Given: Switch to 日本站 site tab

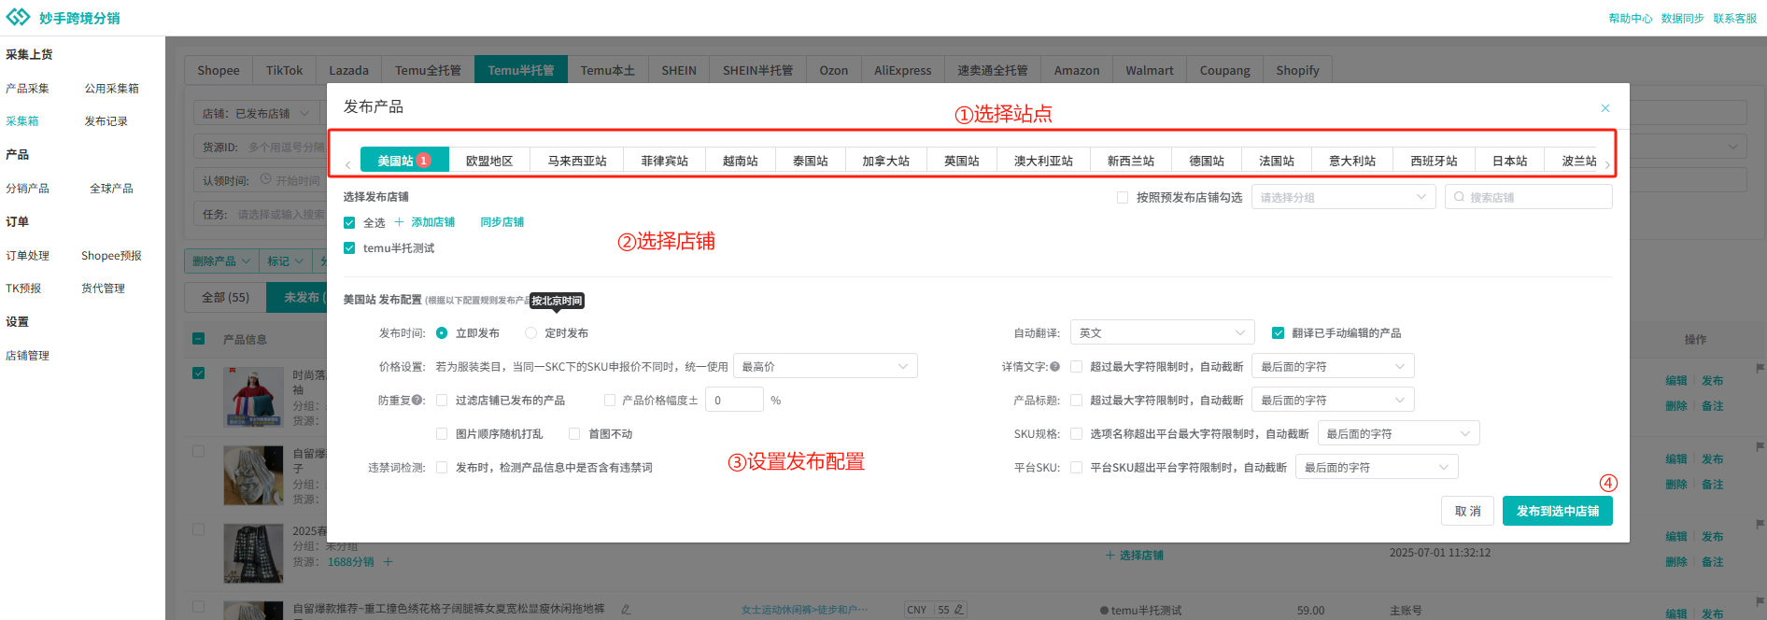Looking at the screenshot, I should coord(1509,161).
